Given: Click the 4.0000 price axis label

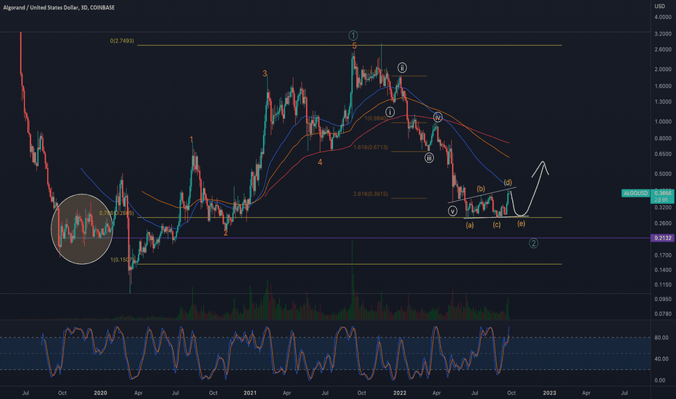Looking at the screenshot, I should [x=663, y=17].
